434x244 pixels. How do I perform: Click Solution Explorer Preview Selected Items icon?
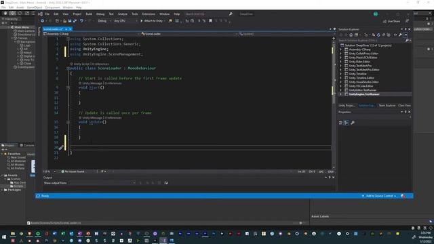[x=406, y=35]
